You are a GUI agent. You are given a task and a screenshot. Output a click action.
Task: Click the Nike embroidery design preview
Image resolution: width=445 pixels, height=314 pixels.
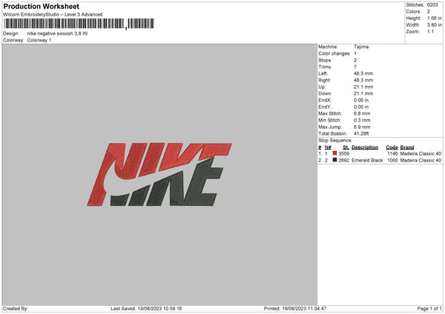pos(159,174)
